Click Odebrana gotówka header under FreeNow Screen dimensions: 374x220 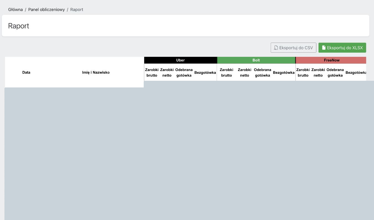tap(335, 72)
